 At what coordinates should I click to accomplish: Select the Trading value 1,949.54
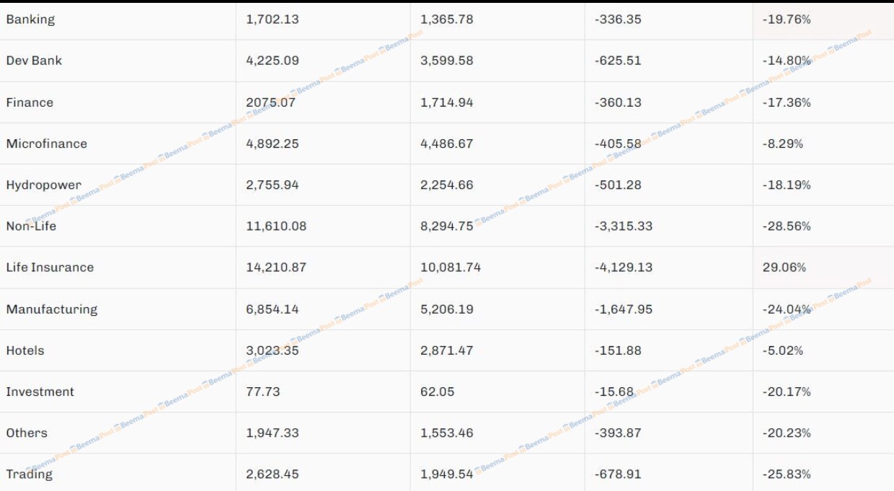coord(447,474)
